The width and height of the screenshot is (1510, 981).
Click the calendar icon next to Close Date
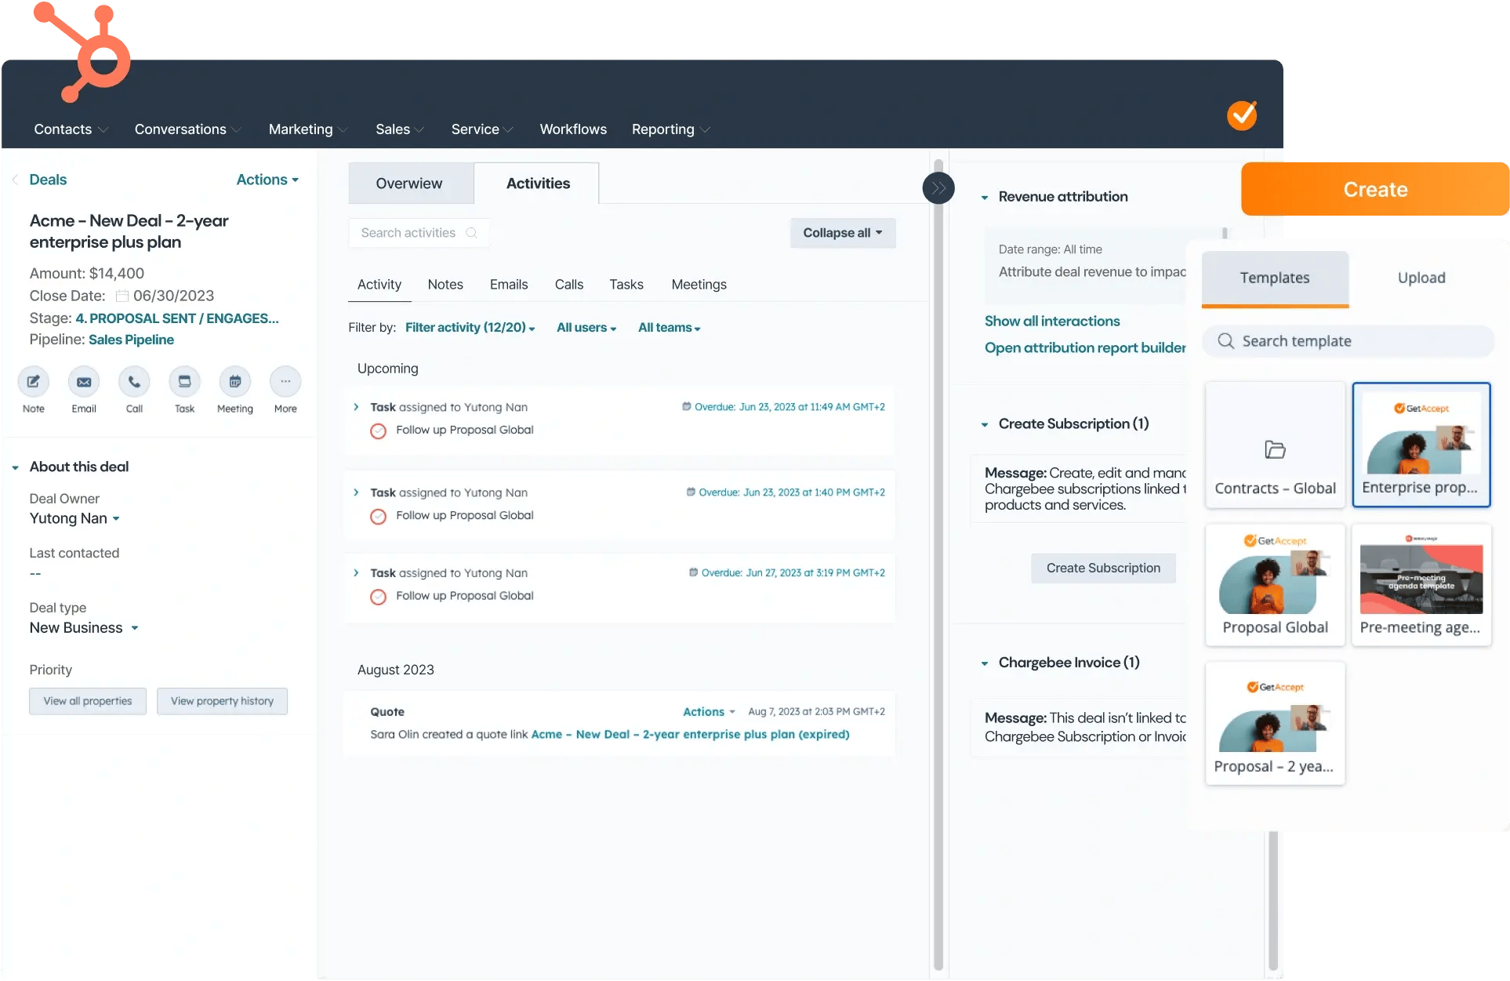[122, 296]
